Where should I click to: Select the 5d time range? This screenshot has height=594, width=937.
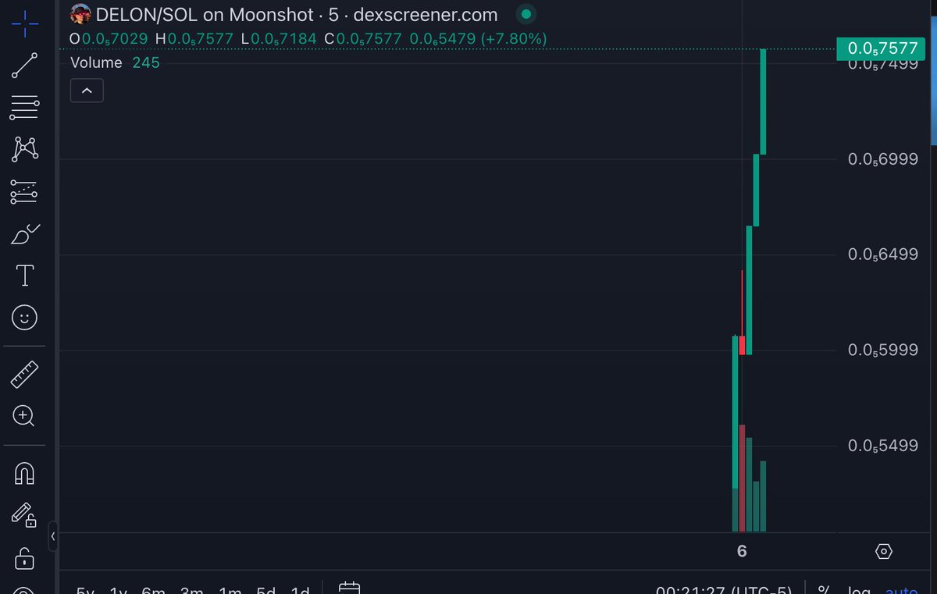[x=266, y=590]
